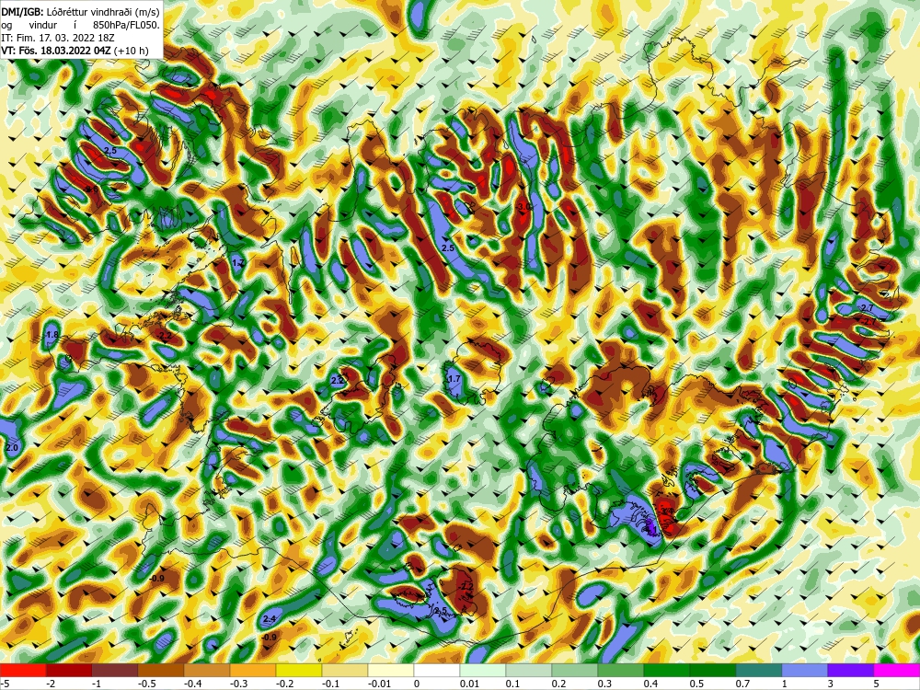Click the "5" legend label

[877, 684]
